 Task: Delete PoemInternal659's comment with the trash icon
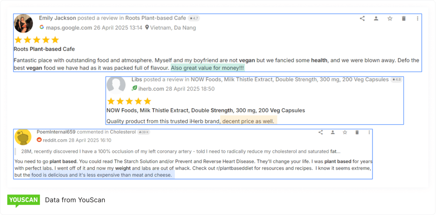pyautogui.click(x=357, y=132)
